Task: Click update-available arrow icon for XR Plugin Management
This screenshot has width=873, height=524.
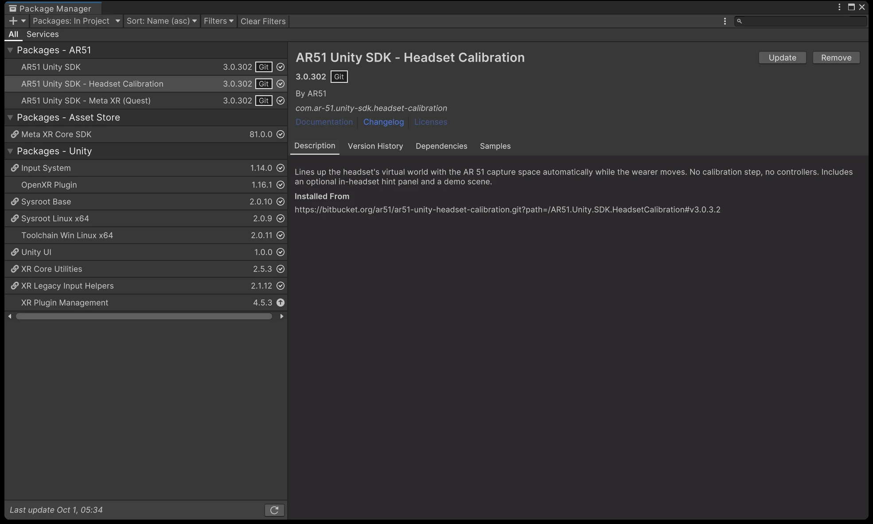Action: [x=281, y=303]
